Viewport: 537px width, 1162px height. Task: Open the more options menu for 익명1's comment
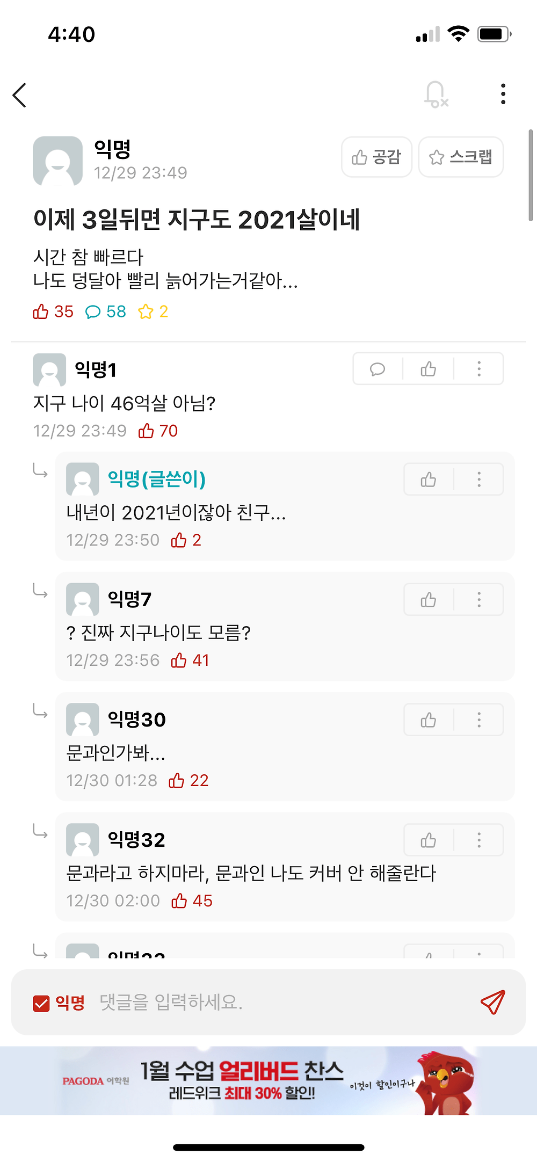pyautogui.click(x=479, y=369)
